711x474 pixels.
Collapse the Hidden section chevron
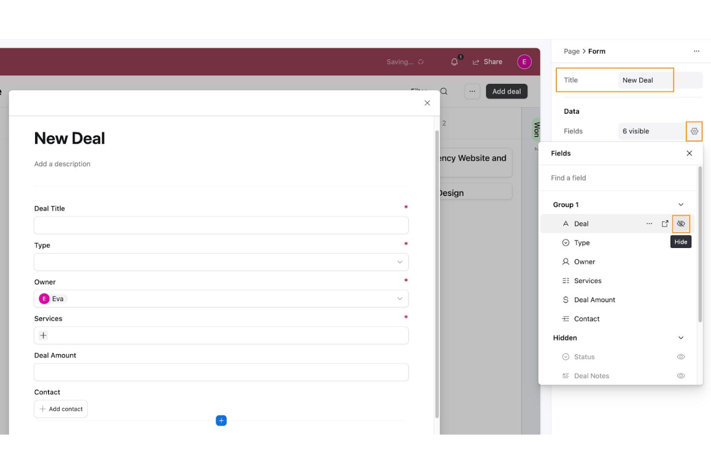pyautogui.click(x=681, y=338)
